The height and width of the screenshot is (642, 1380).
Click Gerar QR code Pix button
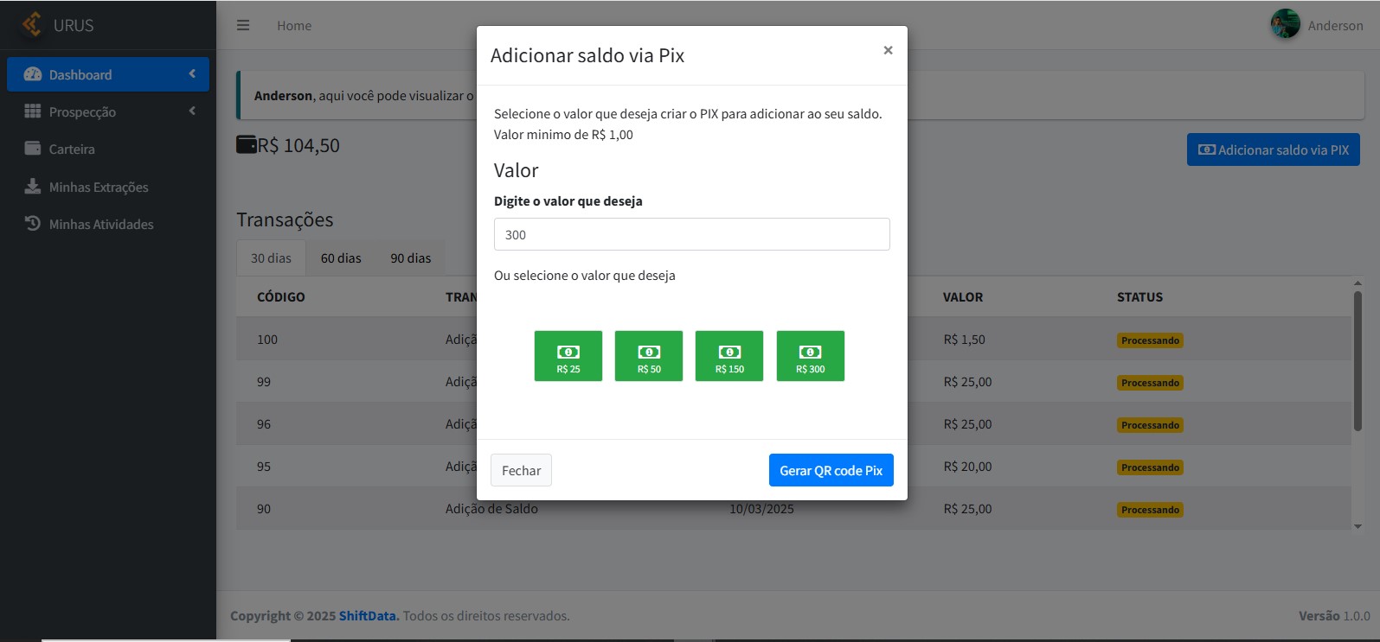(831, 470)
